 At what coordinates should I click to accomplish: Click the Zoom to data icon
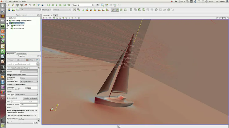point(79,10)
